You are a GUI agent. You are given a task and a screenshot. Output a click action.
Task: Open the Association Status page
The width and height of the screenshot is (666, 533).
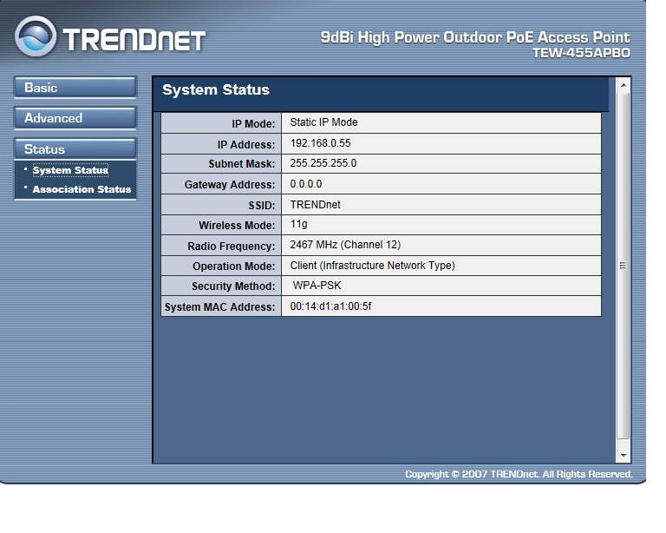[82, 189]
